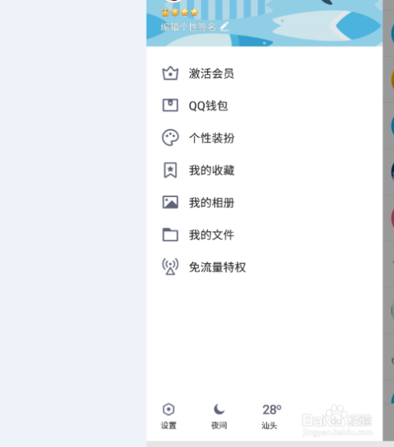The width and height of the screenshot is (394, 447).
Task: Toggle 夜间 night mode moon icon
Action: pyautogui.click(x=219, y=410)
